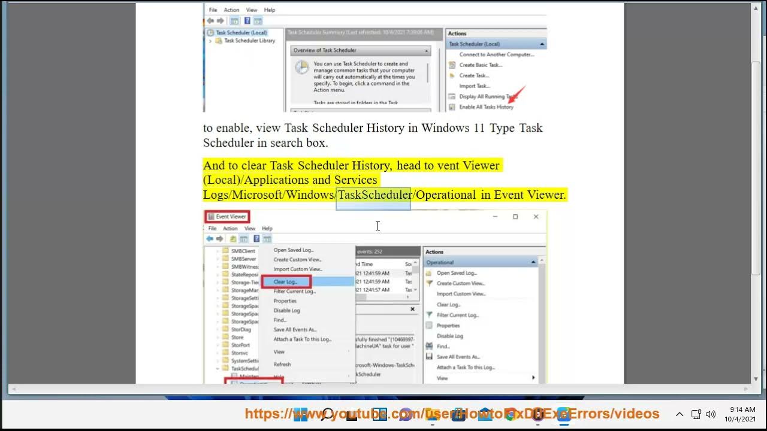This screenshot has height=431, width=767.
Task: Open the volume speaker tray icon
Action: 711,414
